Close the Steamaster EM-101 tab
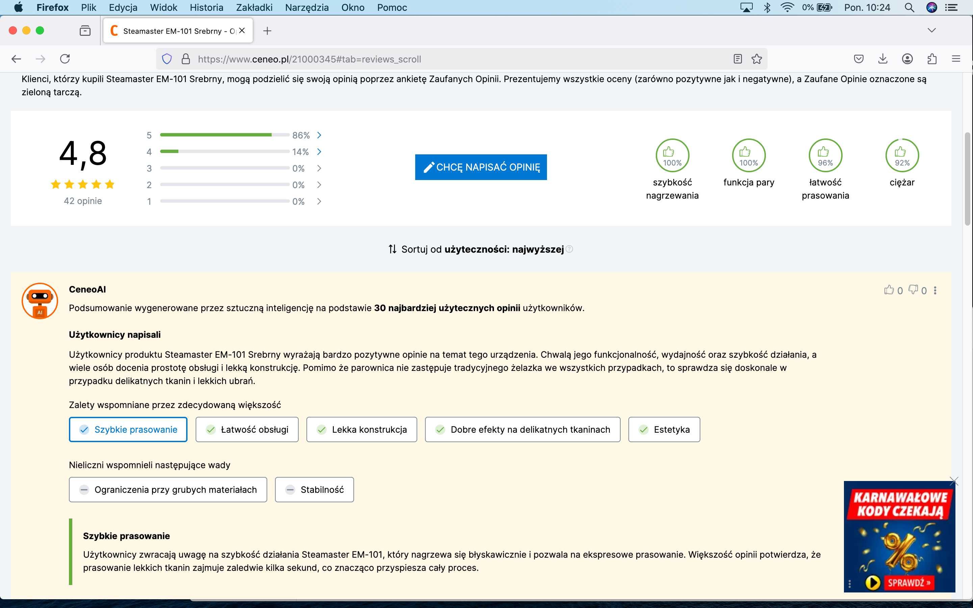This screenshot has height=608, width=973. [242, 30]
